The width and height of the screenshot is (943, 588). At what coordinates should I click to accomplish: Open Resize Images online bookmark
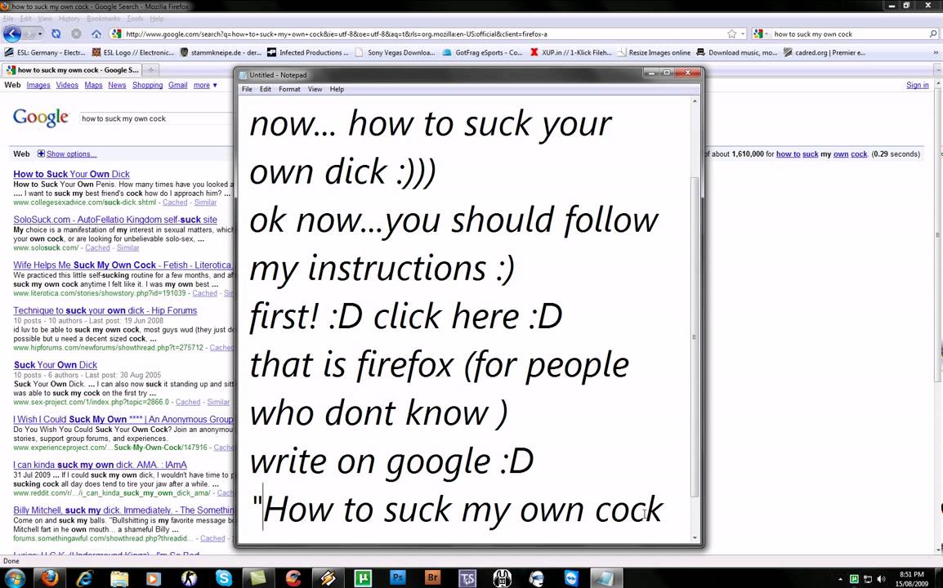(653, 53)
